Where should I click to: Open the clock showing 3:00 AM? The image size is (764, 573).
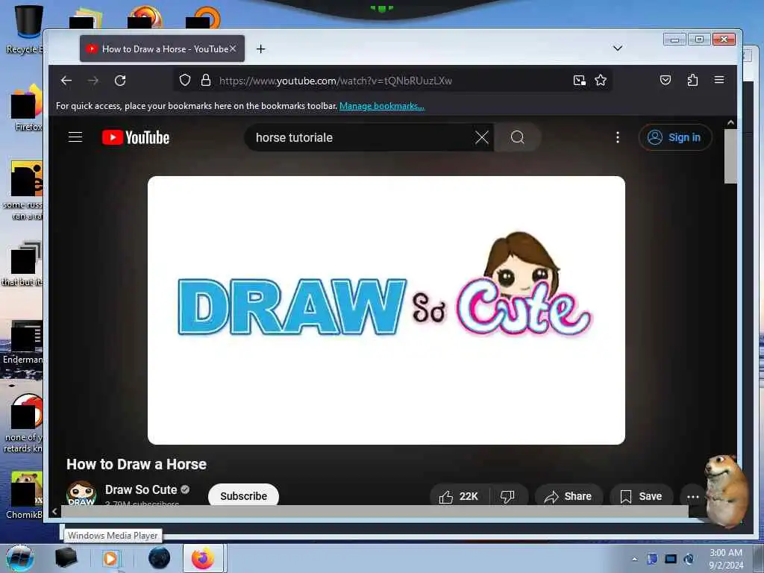tap(726, 559)
